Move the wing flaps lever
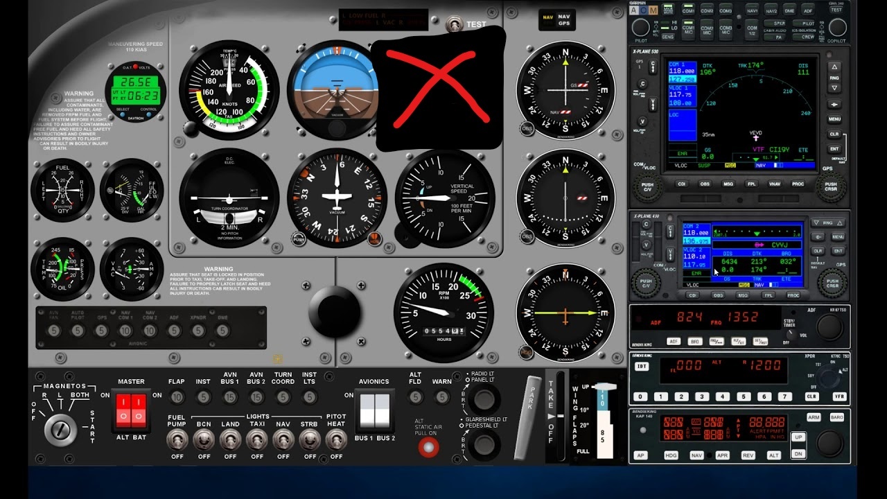 tap(604, 388)
